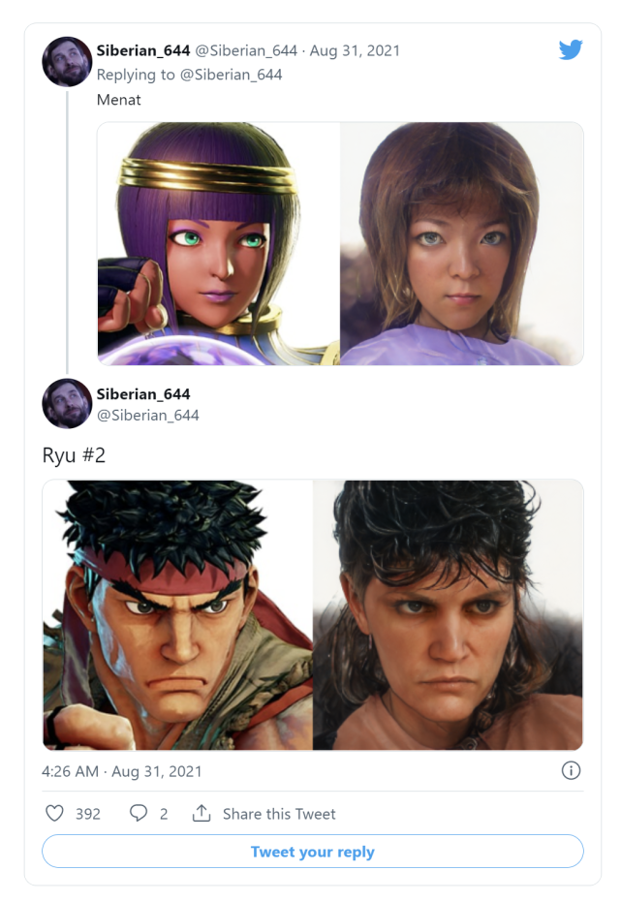
Task: Open the avatar beside the Ryu #2 tweet
Action: tap(67, 403)
